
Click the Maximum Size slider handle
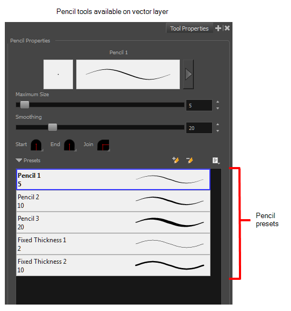pyautogui.click(x=25, y=105)
